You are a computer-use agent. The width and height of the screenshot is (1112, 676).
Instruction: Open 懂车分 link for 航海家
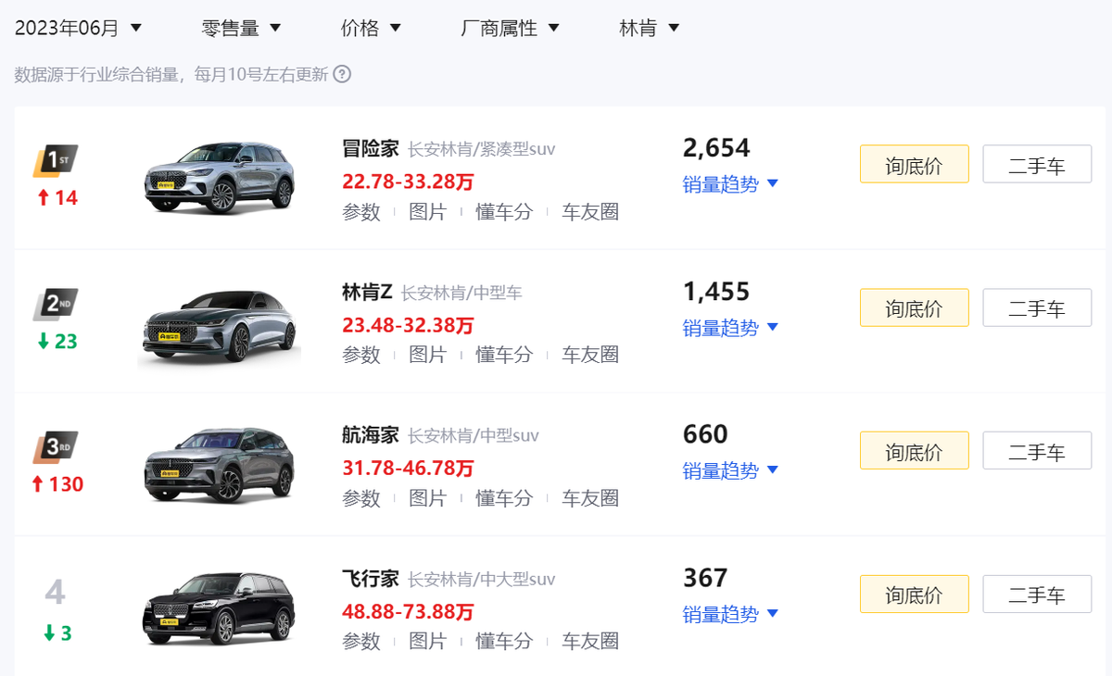(x=504, y=498)
